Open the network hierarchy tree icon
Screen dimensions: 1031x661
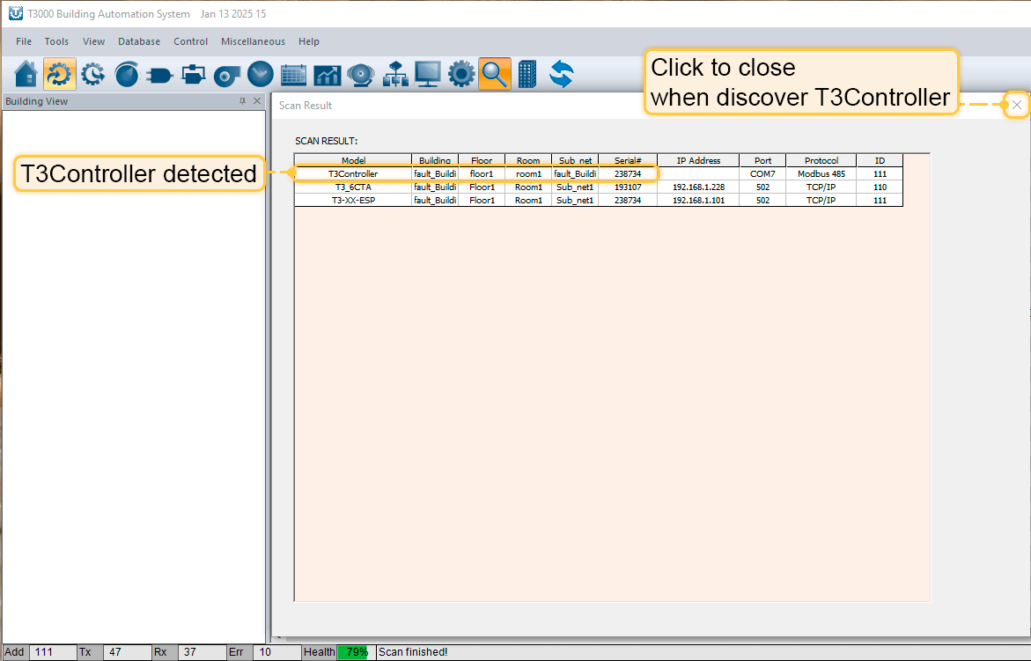click(x=394, y=75)
